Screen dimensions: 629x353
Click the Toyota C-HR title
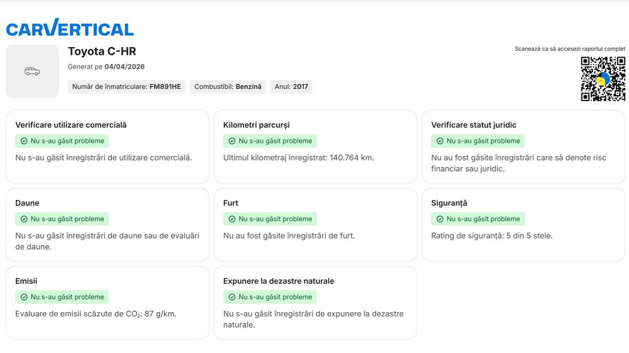pyautogui.click(x=102, y=52)
